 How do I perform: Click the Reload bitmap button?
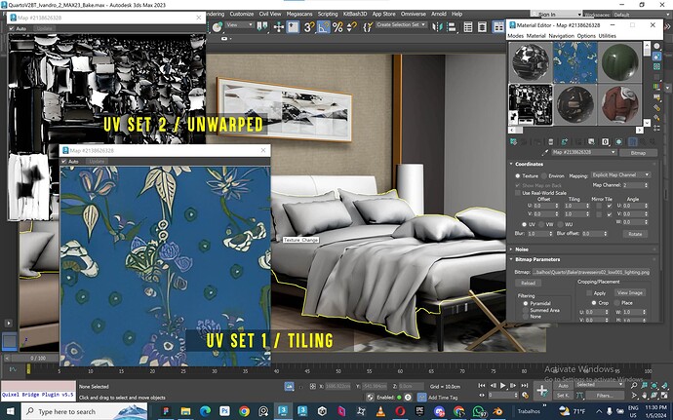[528, 284]
